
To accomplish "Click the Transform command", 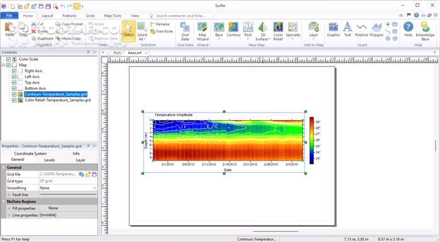I will [x=162, y=31].
